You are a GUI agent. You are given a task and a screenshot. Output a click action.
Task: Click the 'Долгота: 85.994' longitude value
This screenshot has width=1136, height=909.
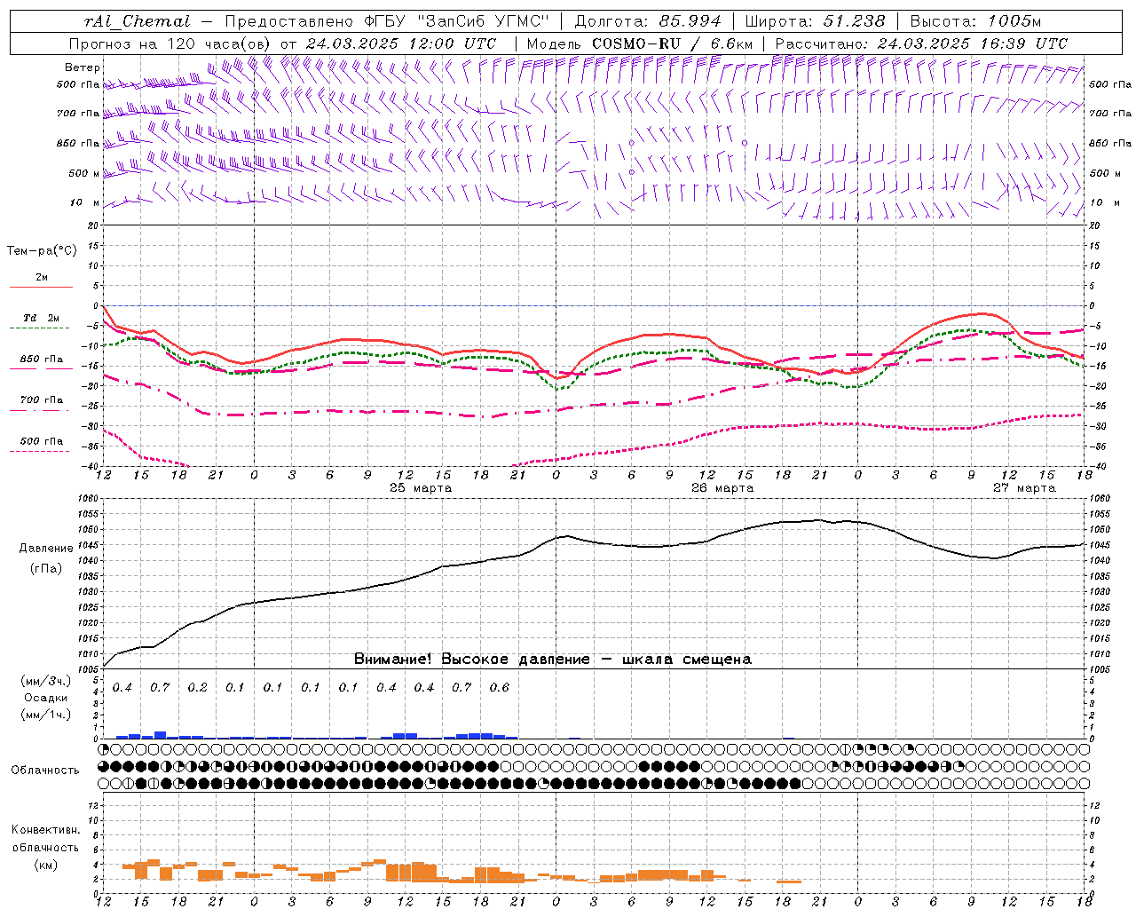coord(649,21)
